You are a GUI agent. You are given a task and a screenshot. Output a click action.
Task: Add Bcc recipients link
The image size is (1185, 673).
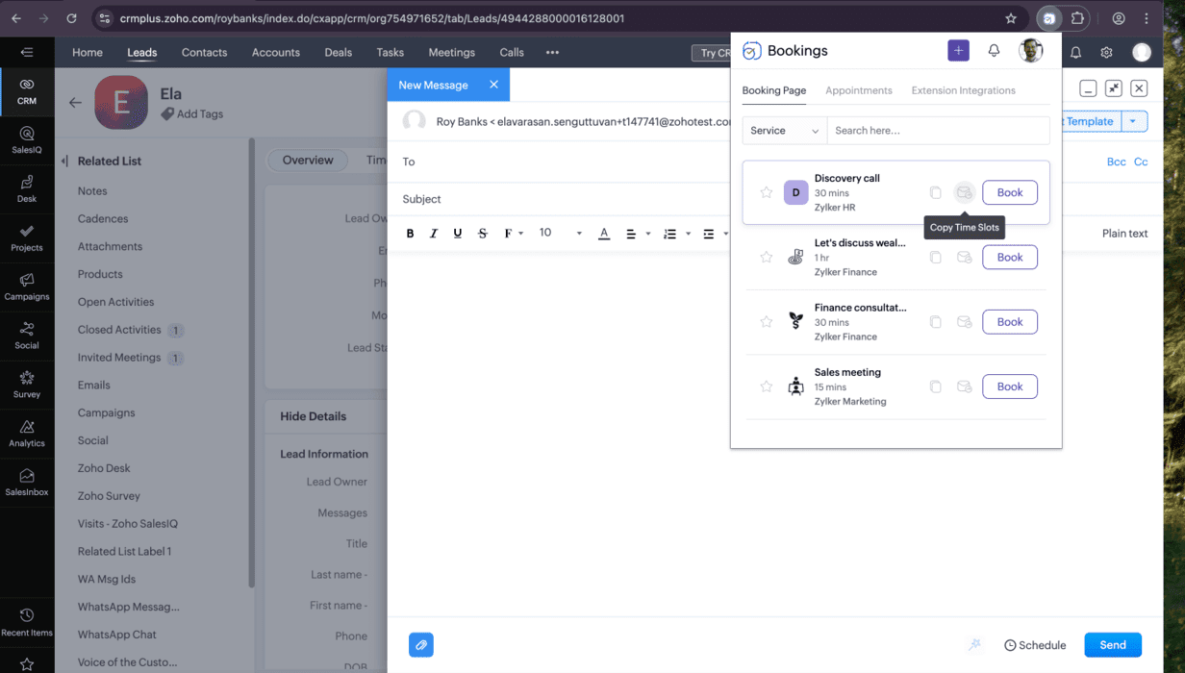click(x=1116, y=162)
